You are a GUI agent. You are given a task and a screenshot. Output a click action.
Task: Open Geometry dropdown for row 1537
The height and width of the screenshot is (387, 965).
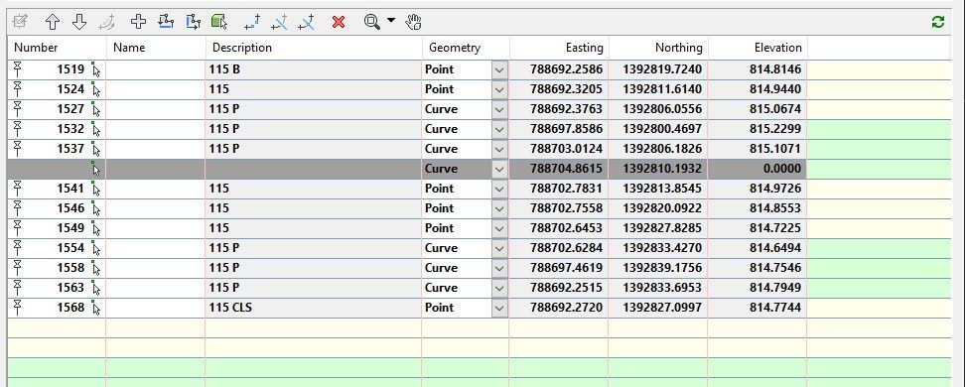coord(499,149)
